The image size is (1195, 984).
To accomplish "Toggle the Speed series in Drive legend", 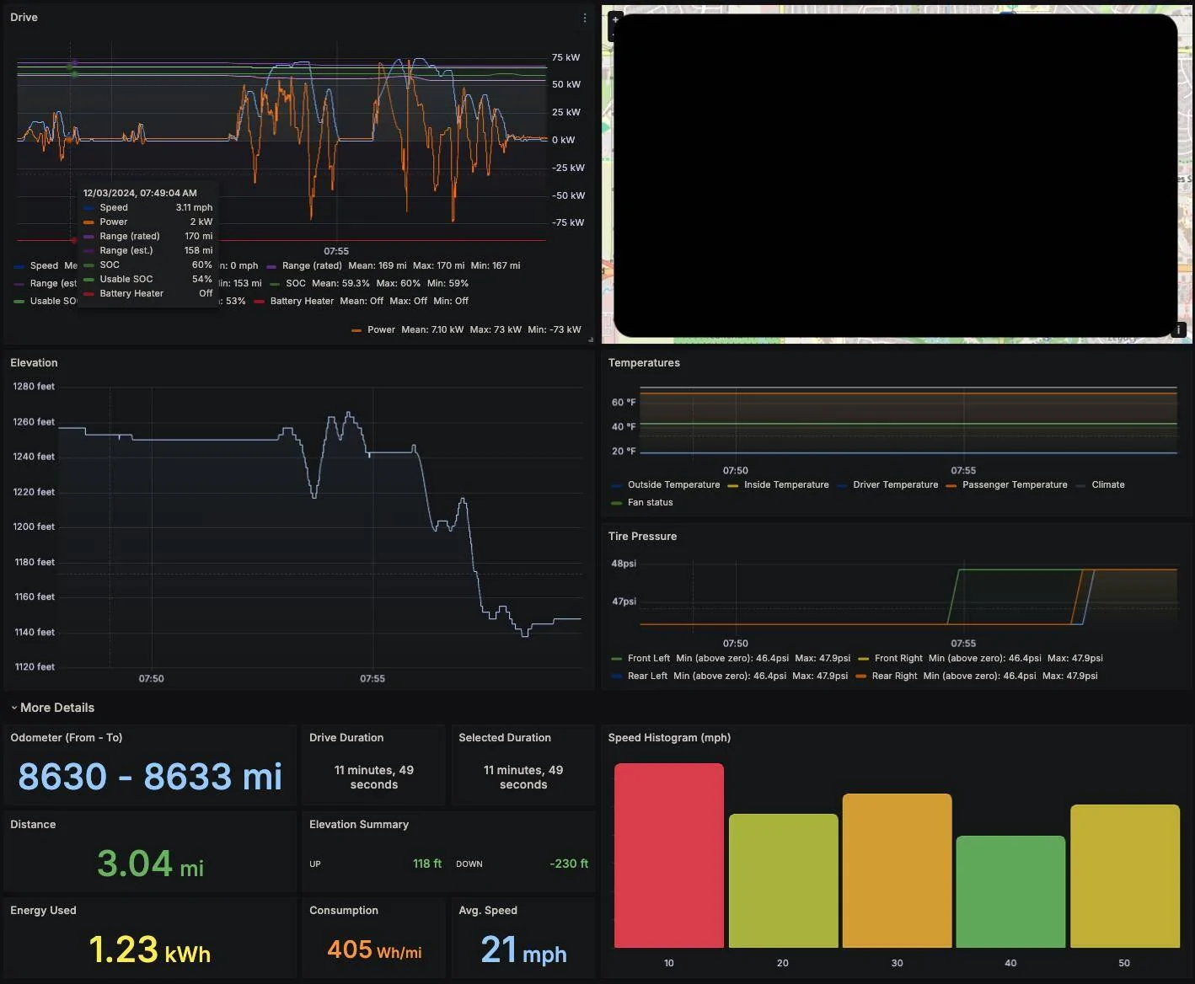I will [x=44, y=265].
